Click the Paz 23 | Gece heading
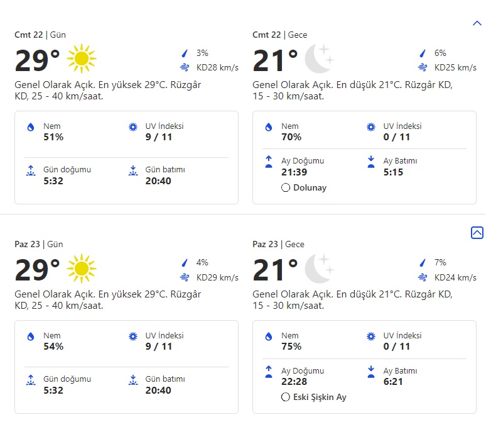The width and height of the screenshot is (486, 422). [x=279, y=244]
